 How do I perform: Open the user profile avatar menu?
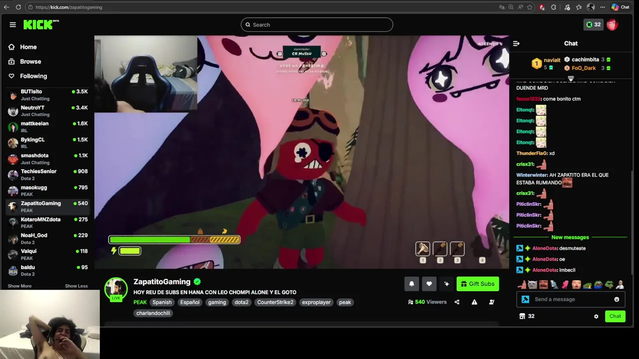point(613,24)
